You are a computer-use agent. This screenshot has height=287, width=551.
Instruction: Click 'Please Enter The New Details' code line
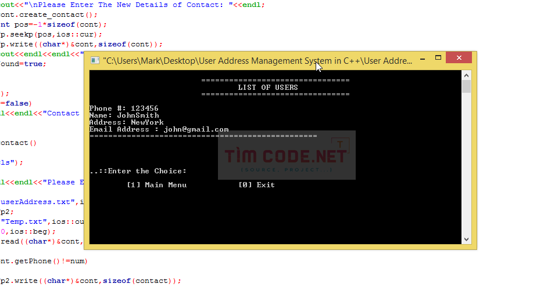133,5
